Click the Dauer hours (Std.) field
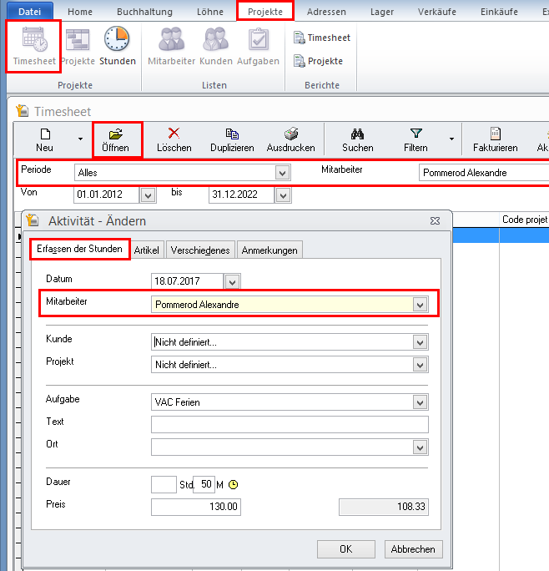Image resolution: width=549 pixels, height=571 pixels. click(x=164, y=485)
